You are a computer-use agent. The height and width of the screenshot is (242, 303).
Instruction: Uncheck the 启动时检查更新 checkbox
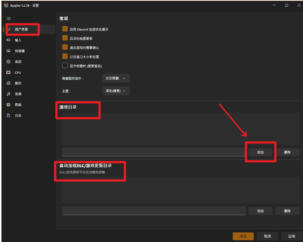(65, 38)
